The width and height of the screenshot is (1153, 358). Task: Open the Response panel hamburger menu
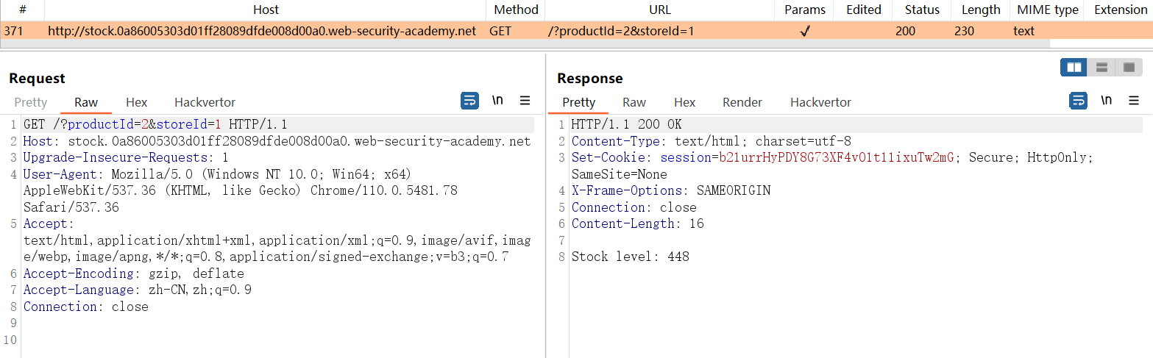click(1133, 101)
